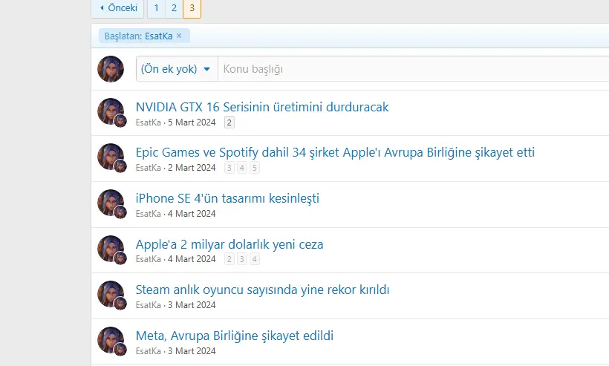Jump to page 3 of Epic Games thread

pos(229,168)
